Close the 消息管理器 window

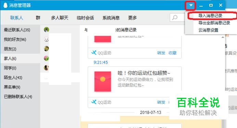[221, 5]
